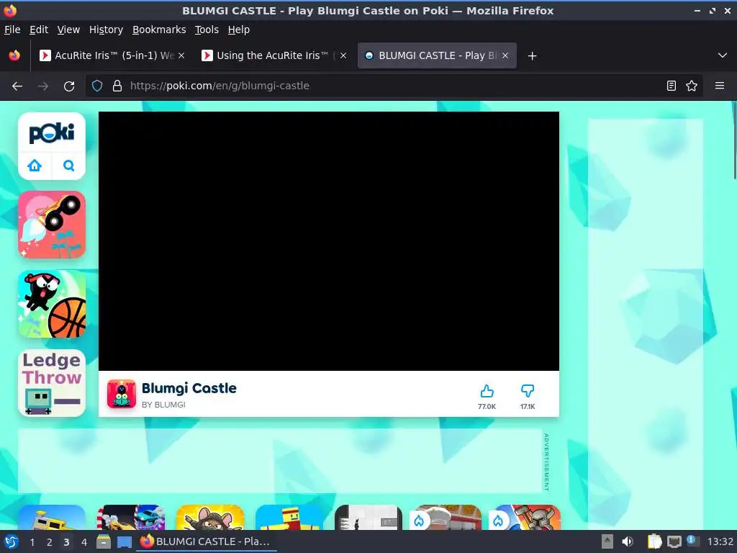Close the Using the AcuRite Iris tab
Screen dimensions: 737x553
(343, 55)
